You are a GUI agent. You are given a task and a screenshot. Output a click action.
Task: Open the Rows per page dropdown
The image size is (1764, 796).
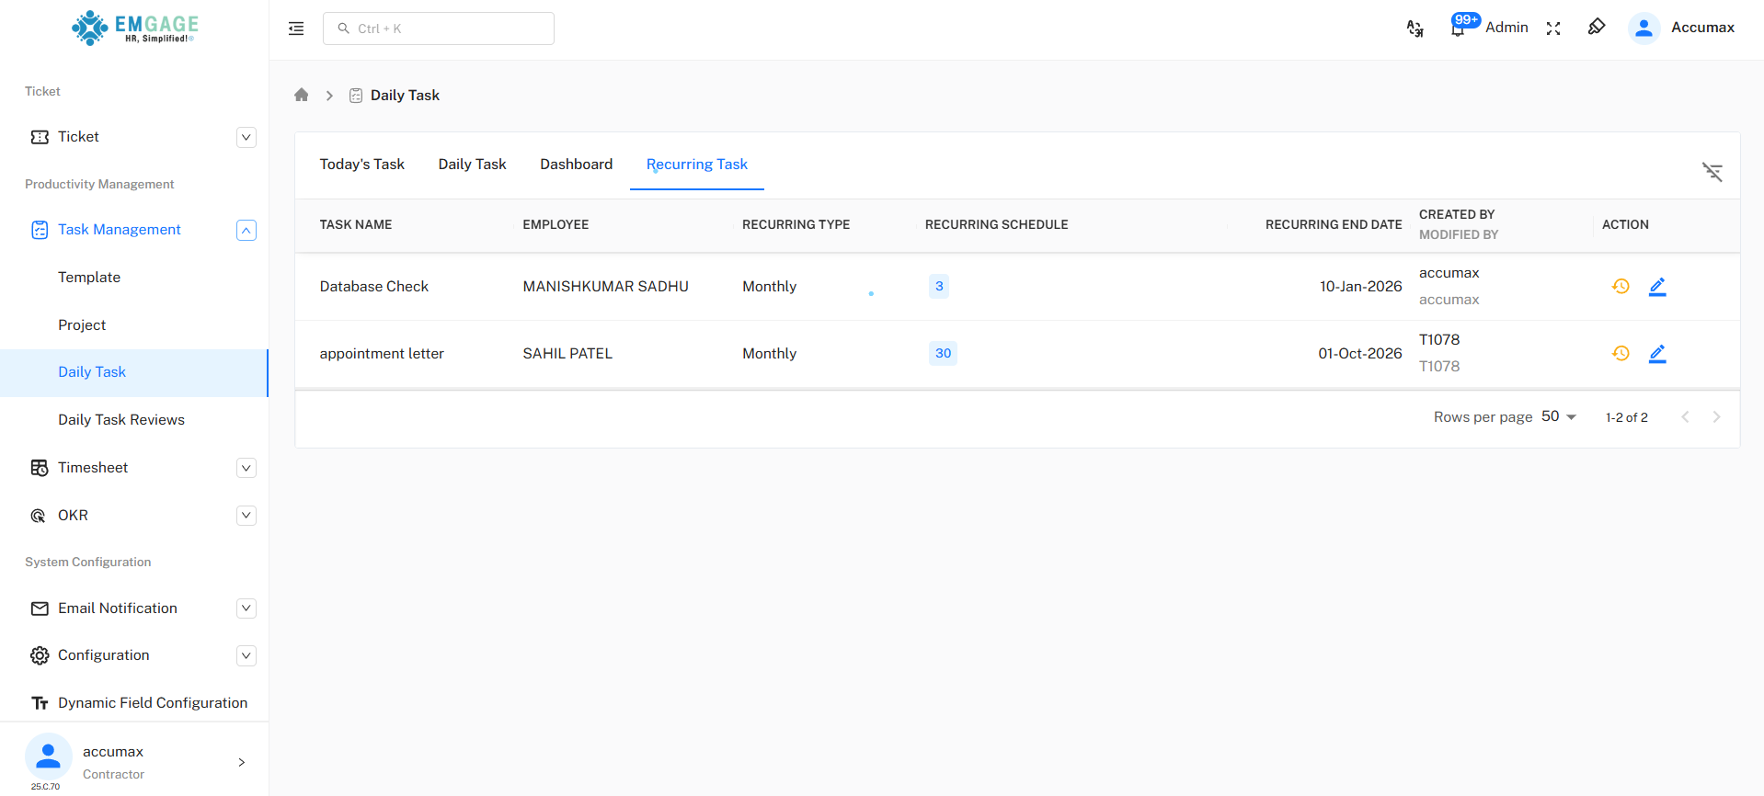click(1558, 417)
